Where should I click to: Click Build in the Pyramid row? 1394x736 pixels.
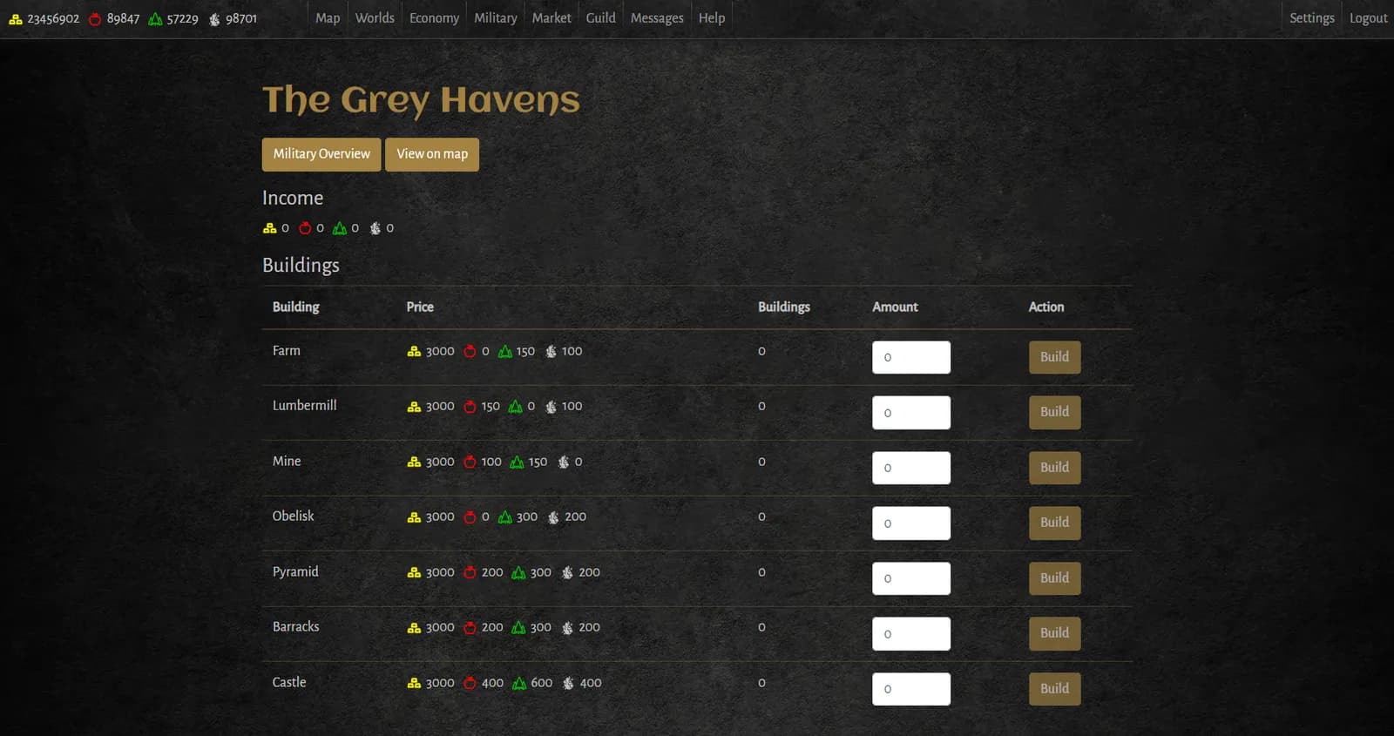tap(1054, 578)
